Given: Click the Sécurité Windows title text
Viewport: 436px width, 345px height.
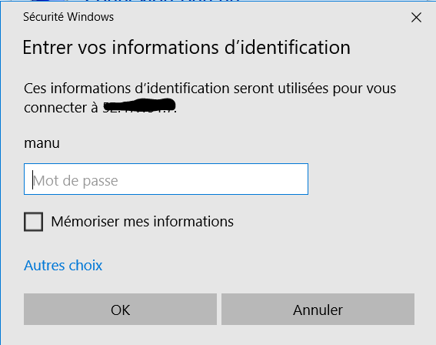Looking at the screenshot, I should [68, 17].
